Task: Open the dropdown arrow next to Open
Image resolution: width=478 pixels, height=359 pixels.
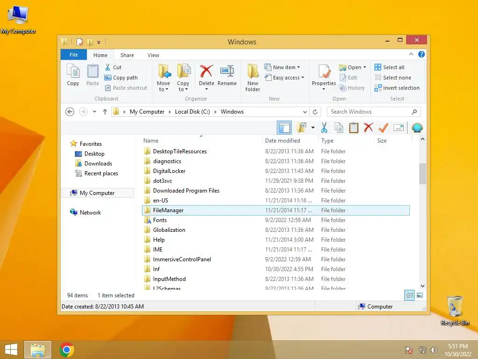Action: coord(365,67)
